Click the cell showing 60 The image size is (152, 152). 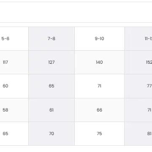coord(14,86)
